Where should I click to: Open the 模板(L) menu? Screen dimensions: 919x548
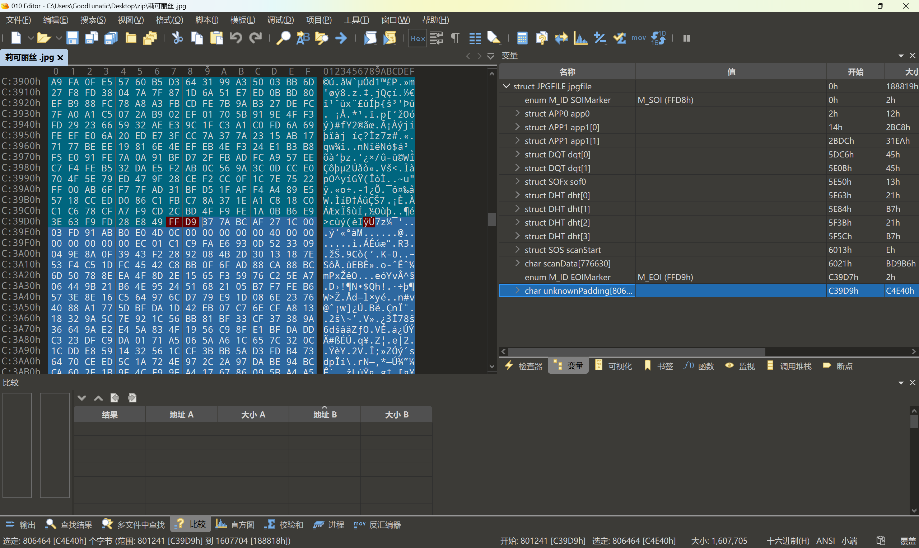243,20
